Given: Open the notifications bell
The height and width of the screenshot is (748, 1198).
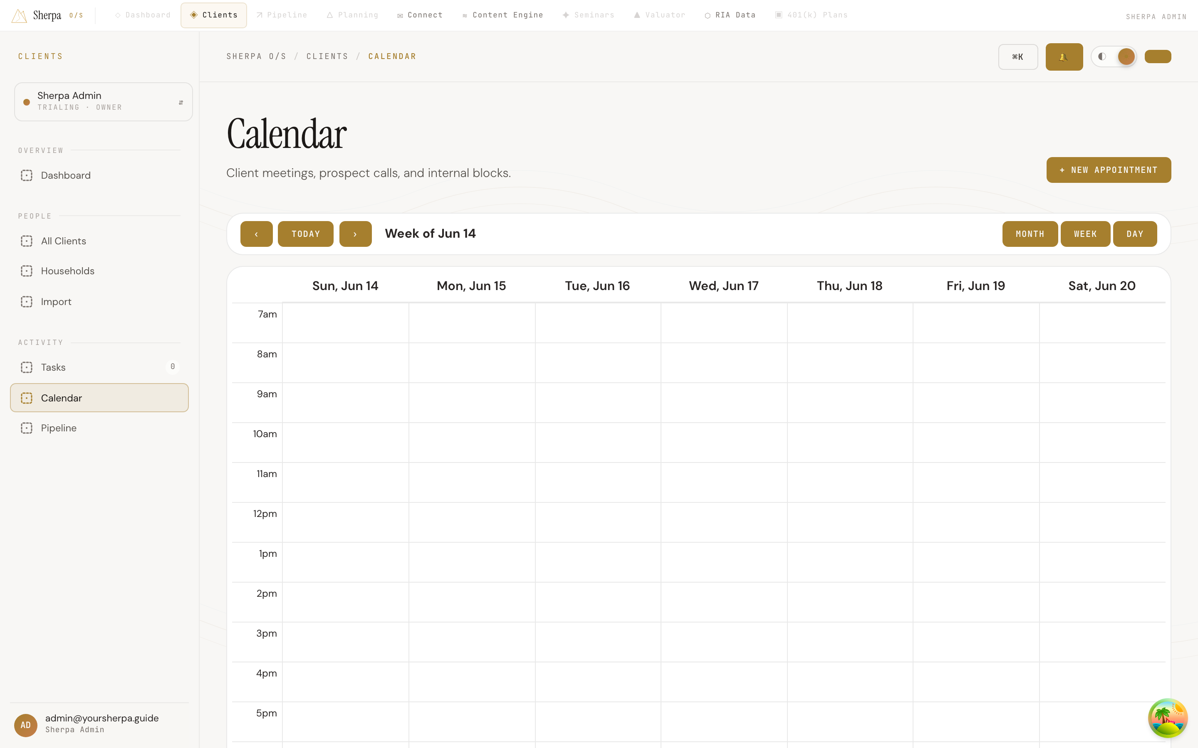Looking at the screenshot, I should click(1064, 57).
